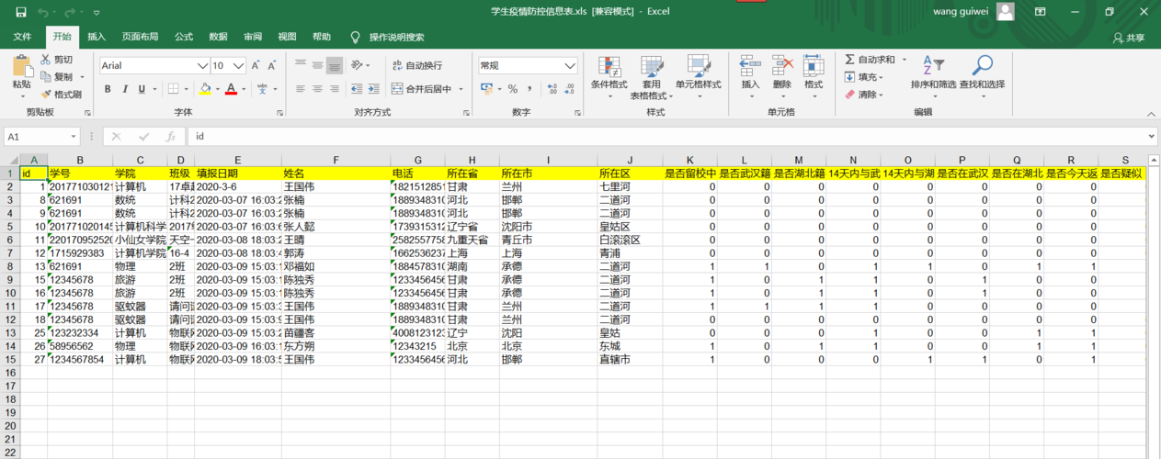The image size is (1161, 459).
Task: Click the decrease decimal places icon
Action: (571, 89)
